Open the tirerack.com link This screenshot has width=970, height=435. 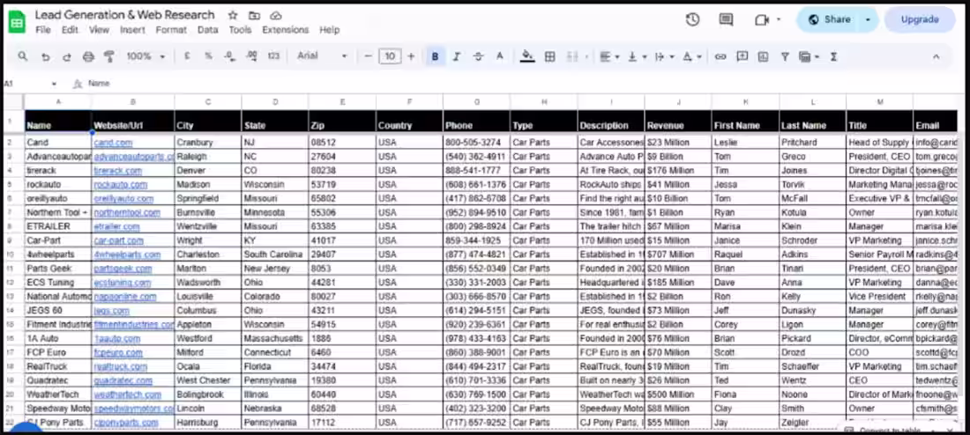[117, 171]
